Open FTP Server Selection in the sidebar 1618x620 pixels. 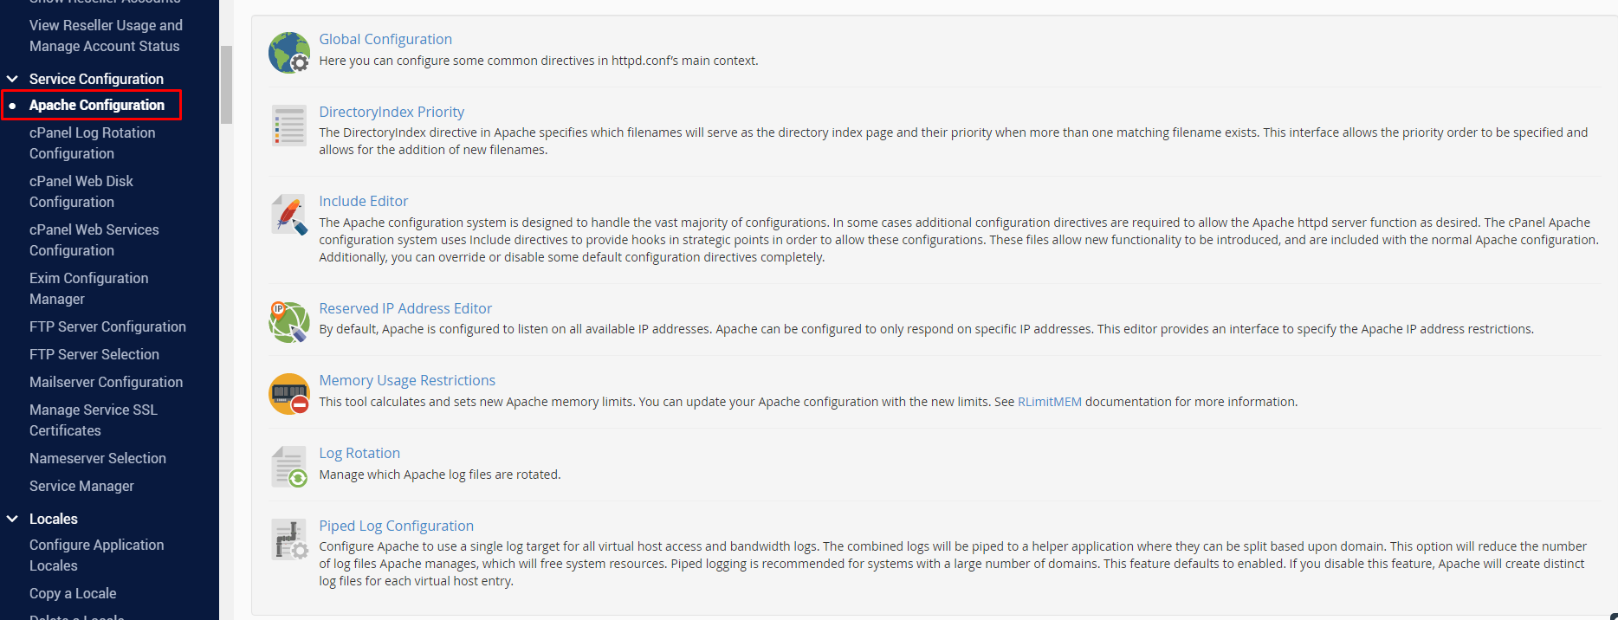[x=94, y=354]
